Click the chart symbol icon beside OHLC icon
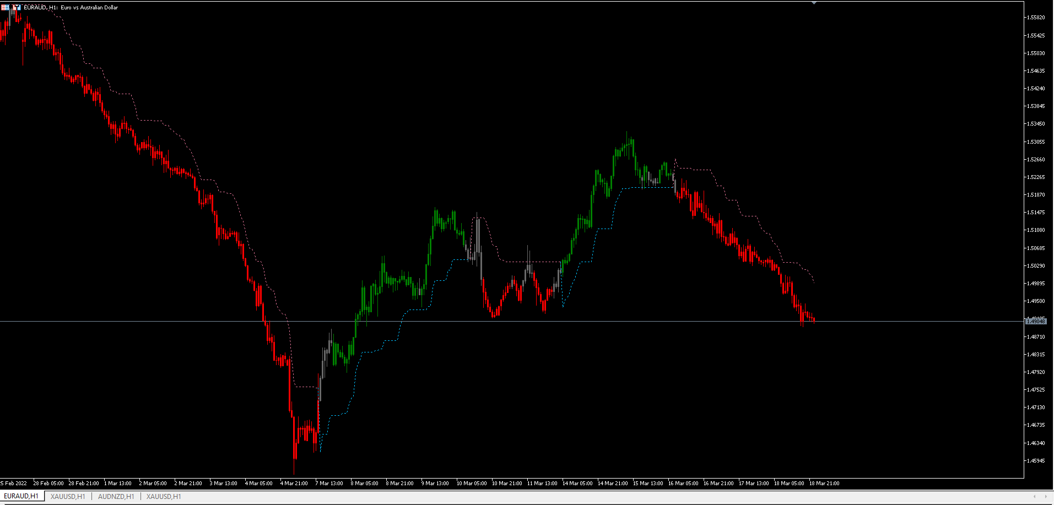Screen dimensions: 1054x505 pos(16,7)
